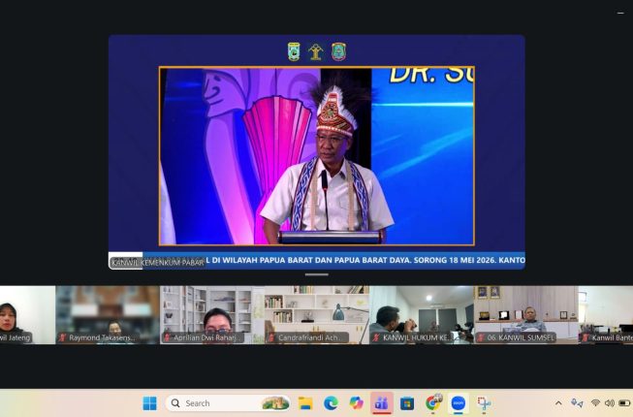Image resolution: width=633 pixels, height=417 pixels.
Task: Click the microphone and location tray icon
Action: [577, 402]
